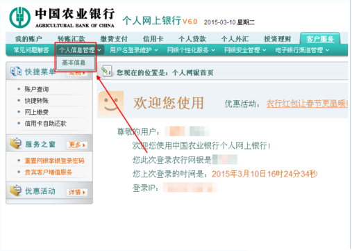This screenshot has width=352, height=251.
Task: Open the 信用卡 tab
Action: coord(153,39)
